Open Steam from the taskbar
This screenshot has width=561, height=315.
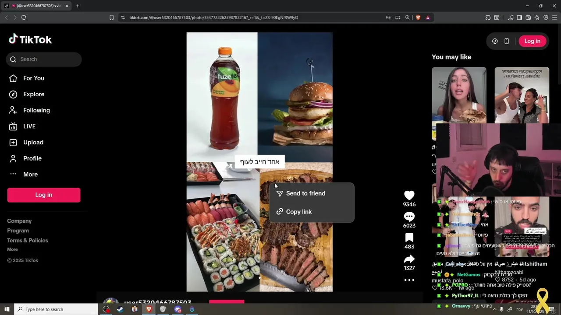pyautogui.click(x=120, y=309)
